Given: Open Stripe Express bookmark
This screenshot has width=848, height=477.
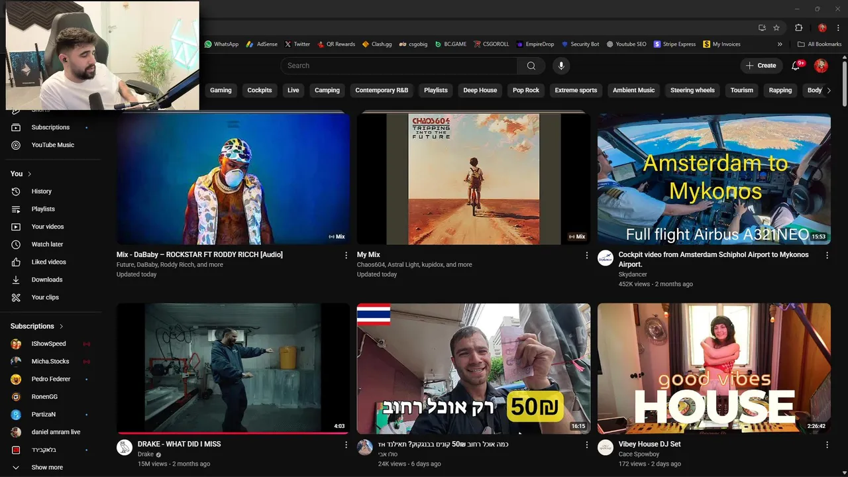Looking at the screenshot, I should [674, 44].
